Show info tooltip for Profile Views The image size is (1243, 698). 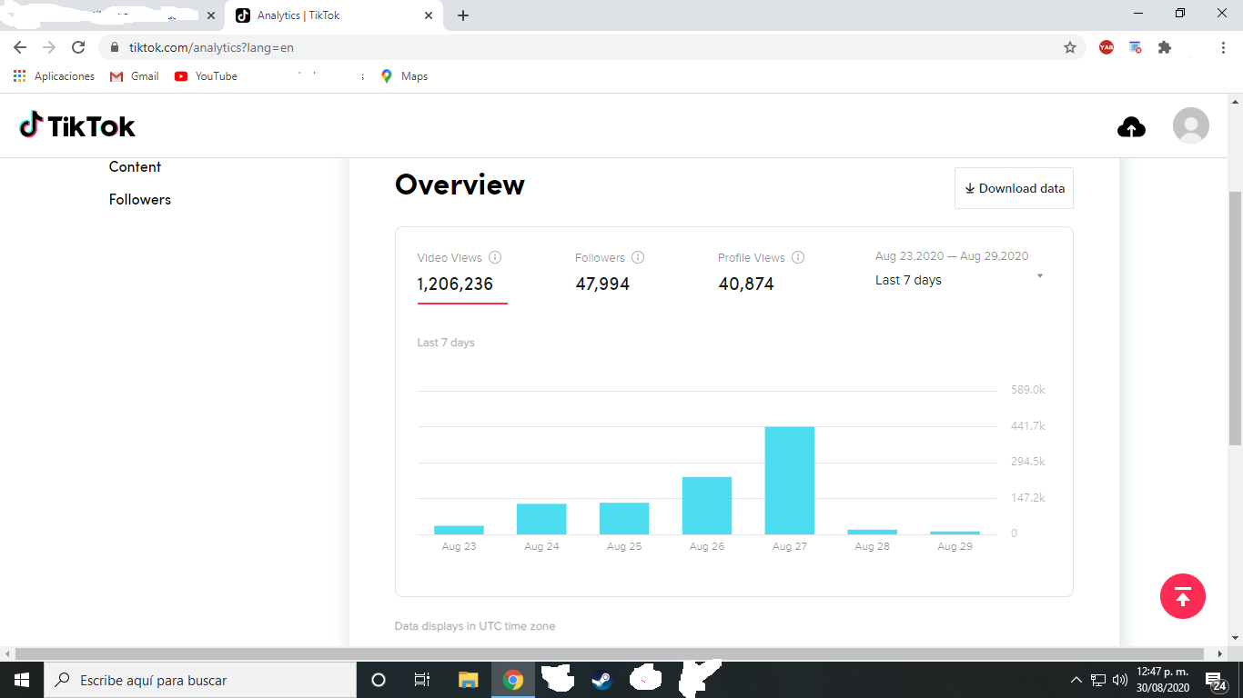click(x=798, y=257)
